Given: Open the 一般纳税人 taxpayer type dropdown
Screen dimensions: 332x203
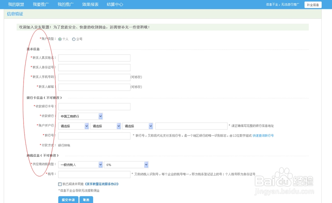Looking at the screenshot, I should coord(80,164).
